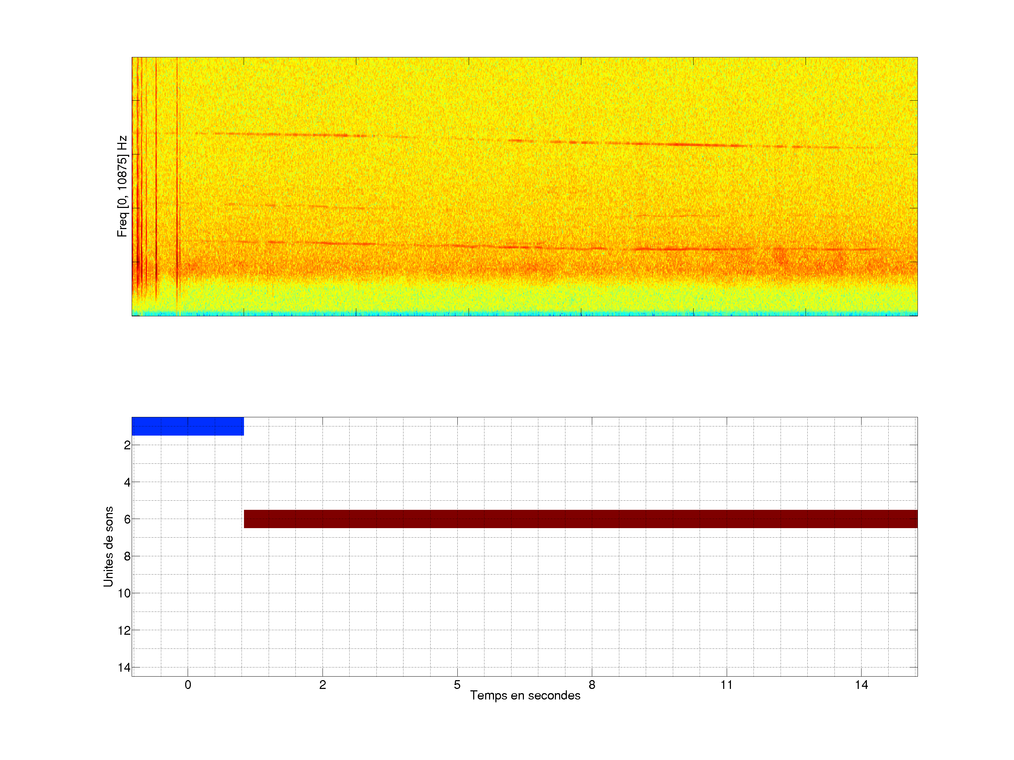Click y-axis tick label 4 on lower plot
1014x760 pixels.
pyautogui.click(x=127, y=482)
